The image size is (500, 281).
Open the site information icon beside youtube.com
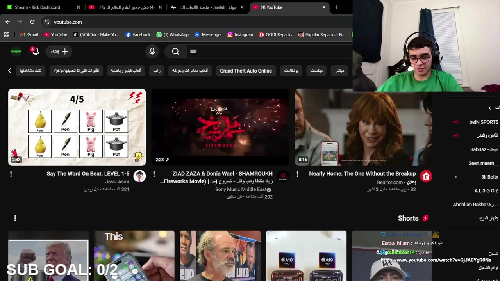(x=47, y=22)
